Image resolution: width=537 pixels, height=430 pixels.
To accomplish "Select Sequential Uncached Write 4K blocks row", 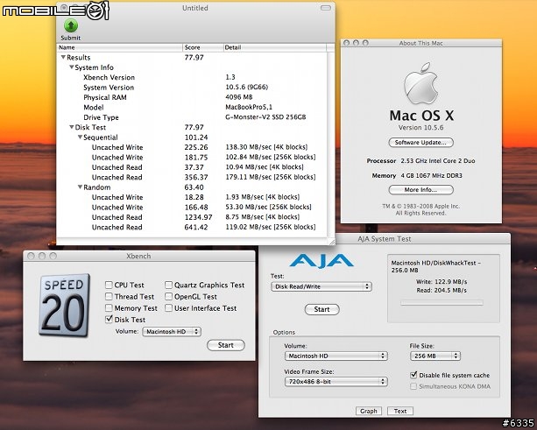I will (192, 147).
